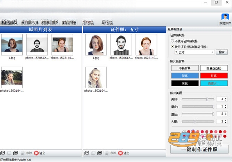Select the 不使用证件照规格 radio option
Viewport: 232px width, 162px height.
[172, 41]
